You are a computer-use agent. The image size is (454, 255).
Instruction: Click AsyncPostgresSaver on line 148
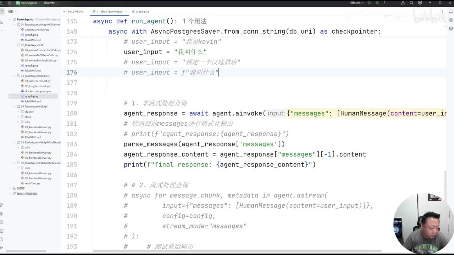click(x=185, y=32)
